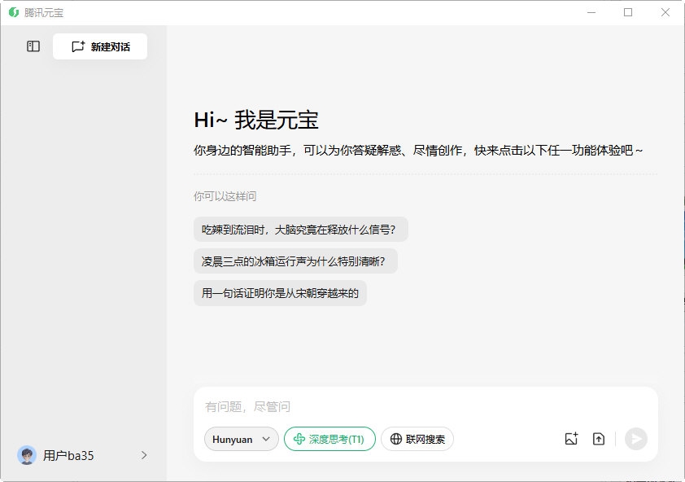This screenshot has width=685, height=482.
Task: Close the 腾讯元宝 window
Action: click(x=665, y=13)
